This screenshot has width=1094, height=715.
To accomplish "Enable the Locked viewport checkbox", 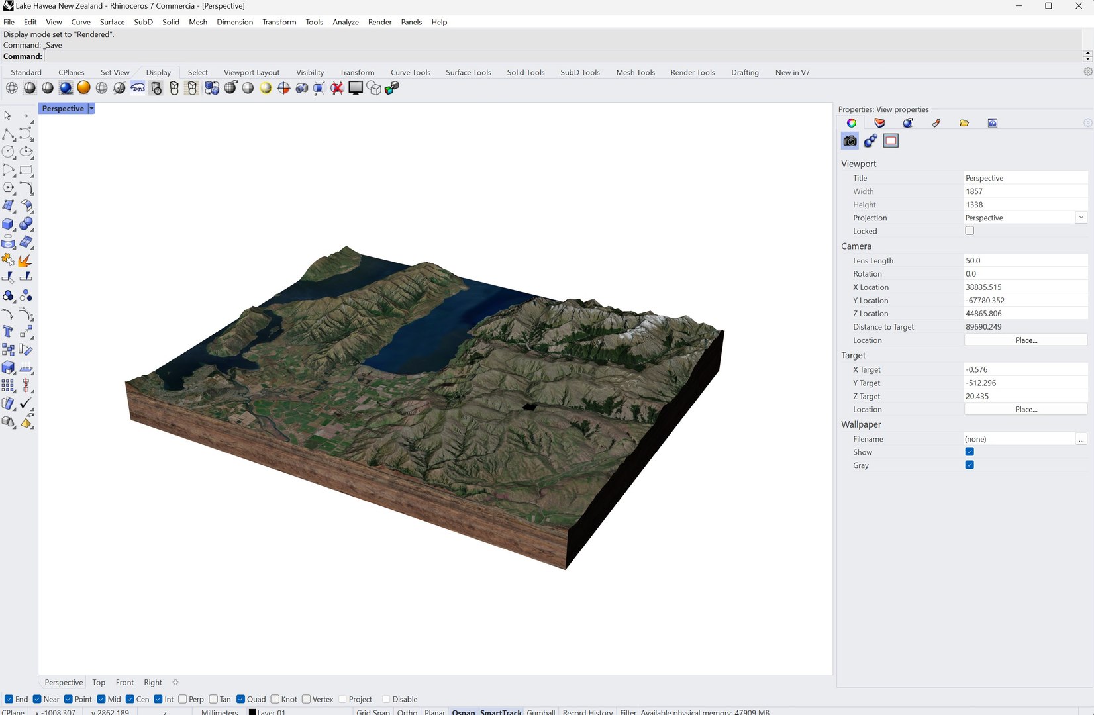I will point(970,231).
